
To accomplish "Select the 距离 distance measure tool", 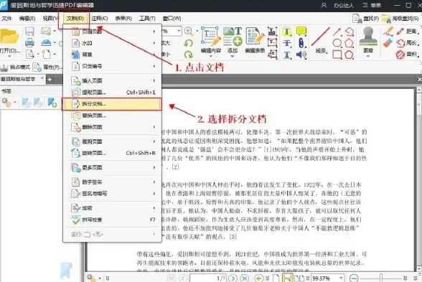I will (407, 32).
